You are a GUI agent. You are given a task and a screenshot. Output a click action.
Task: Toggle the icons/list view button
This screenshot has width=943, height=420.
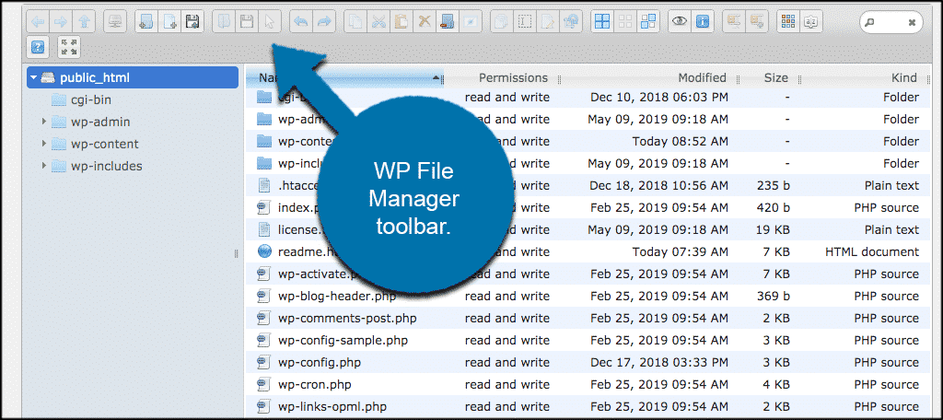788,22
